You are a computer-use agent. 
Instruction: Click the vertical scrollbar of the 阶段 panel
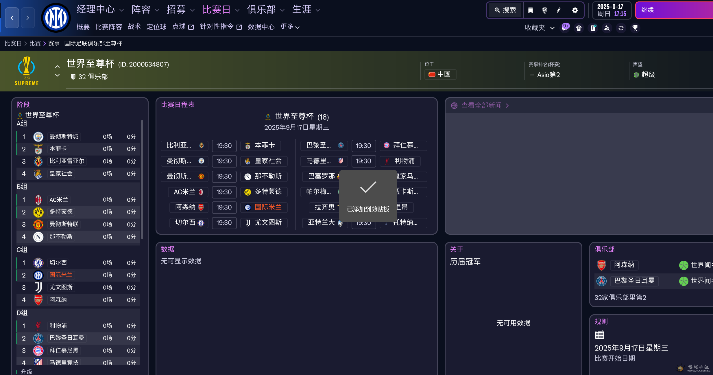(142, 179)
